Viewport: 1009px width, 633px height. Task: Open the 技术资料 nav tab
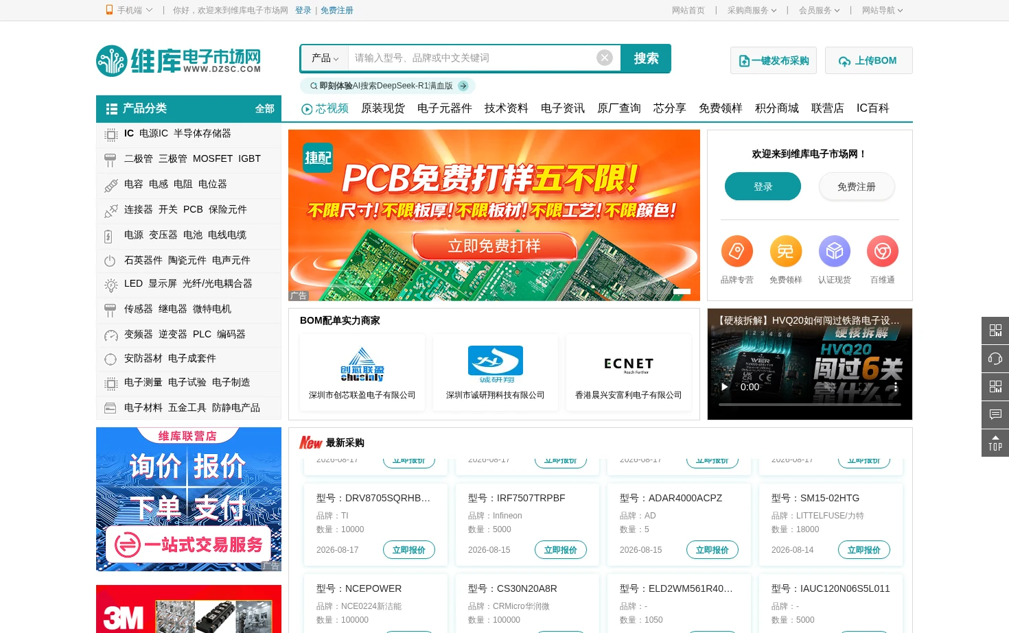coord(507,108)
